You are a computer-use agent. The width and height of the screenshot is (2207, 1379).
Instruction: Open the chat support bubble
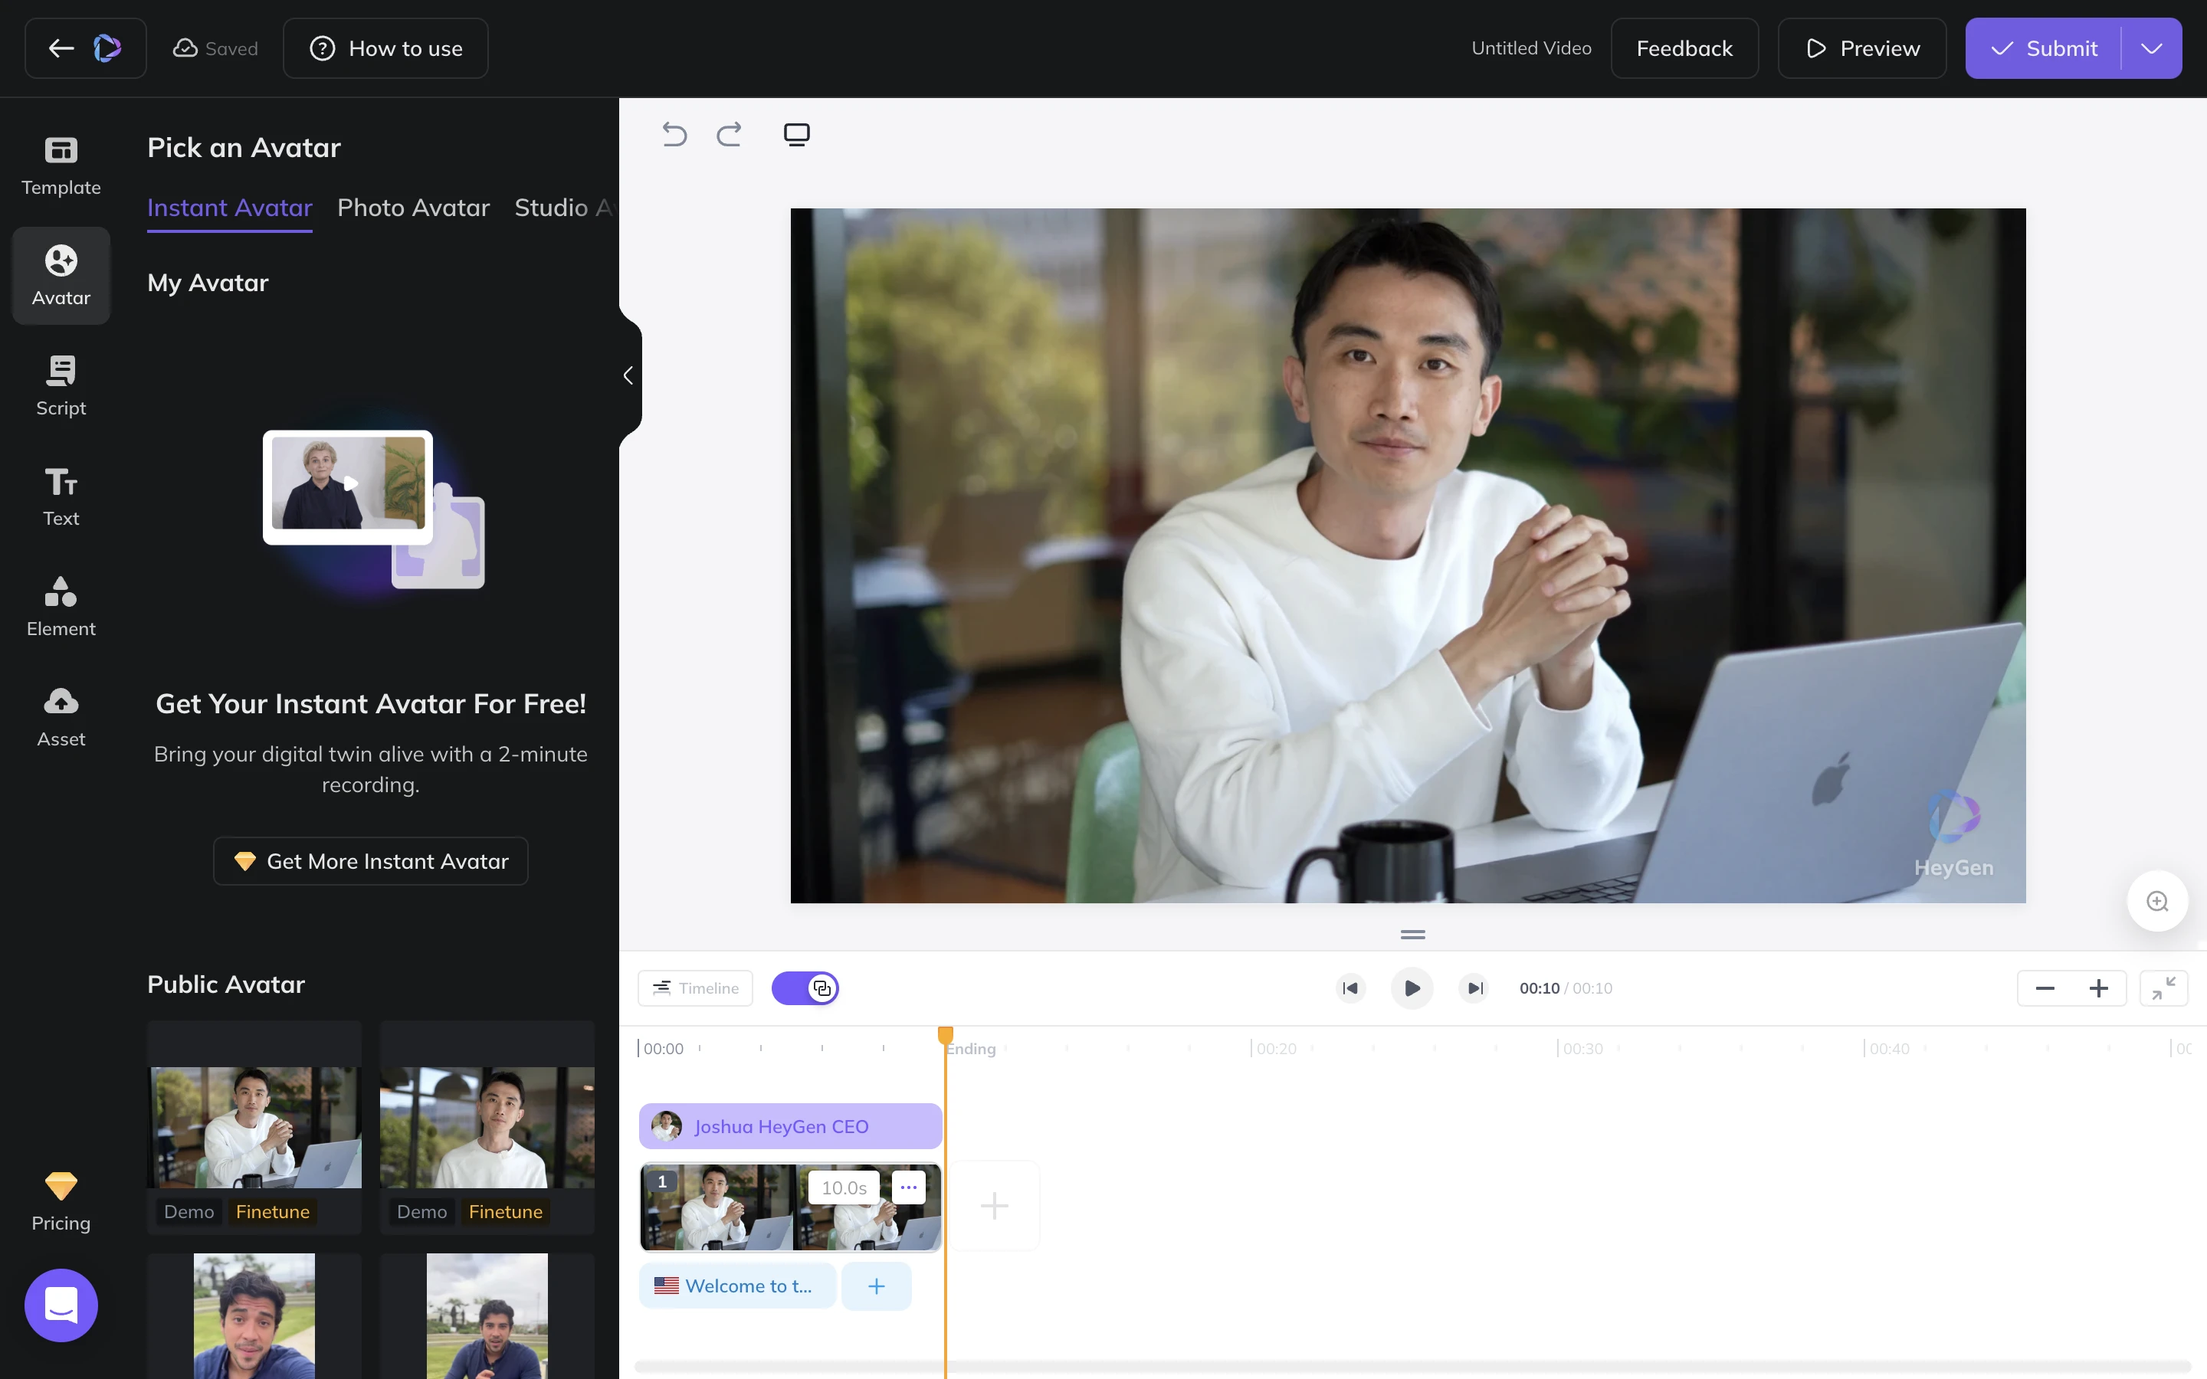click(x=61, y=1305)
